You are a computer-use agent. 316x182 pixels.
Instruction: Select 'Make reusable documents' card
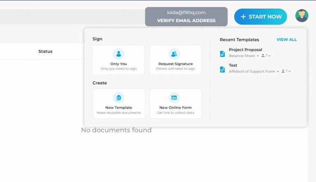coord(118,104)
